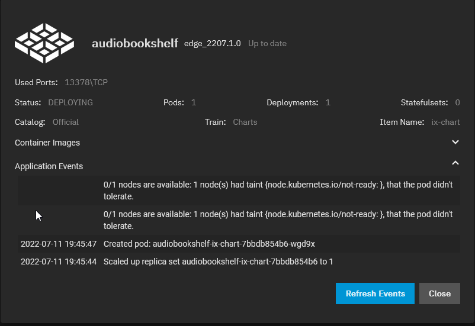
Task: Click the Deployments label
Action: point(293,102)
